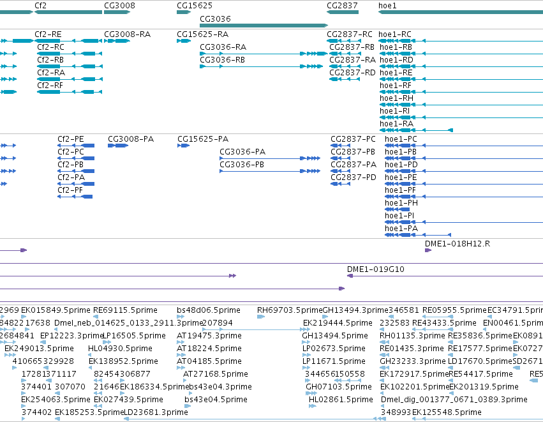Click EST EK249013.5prime
543x422 pixels.
coord(39,349)
